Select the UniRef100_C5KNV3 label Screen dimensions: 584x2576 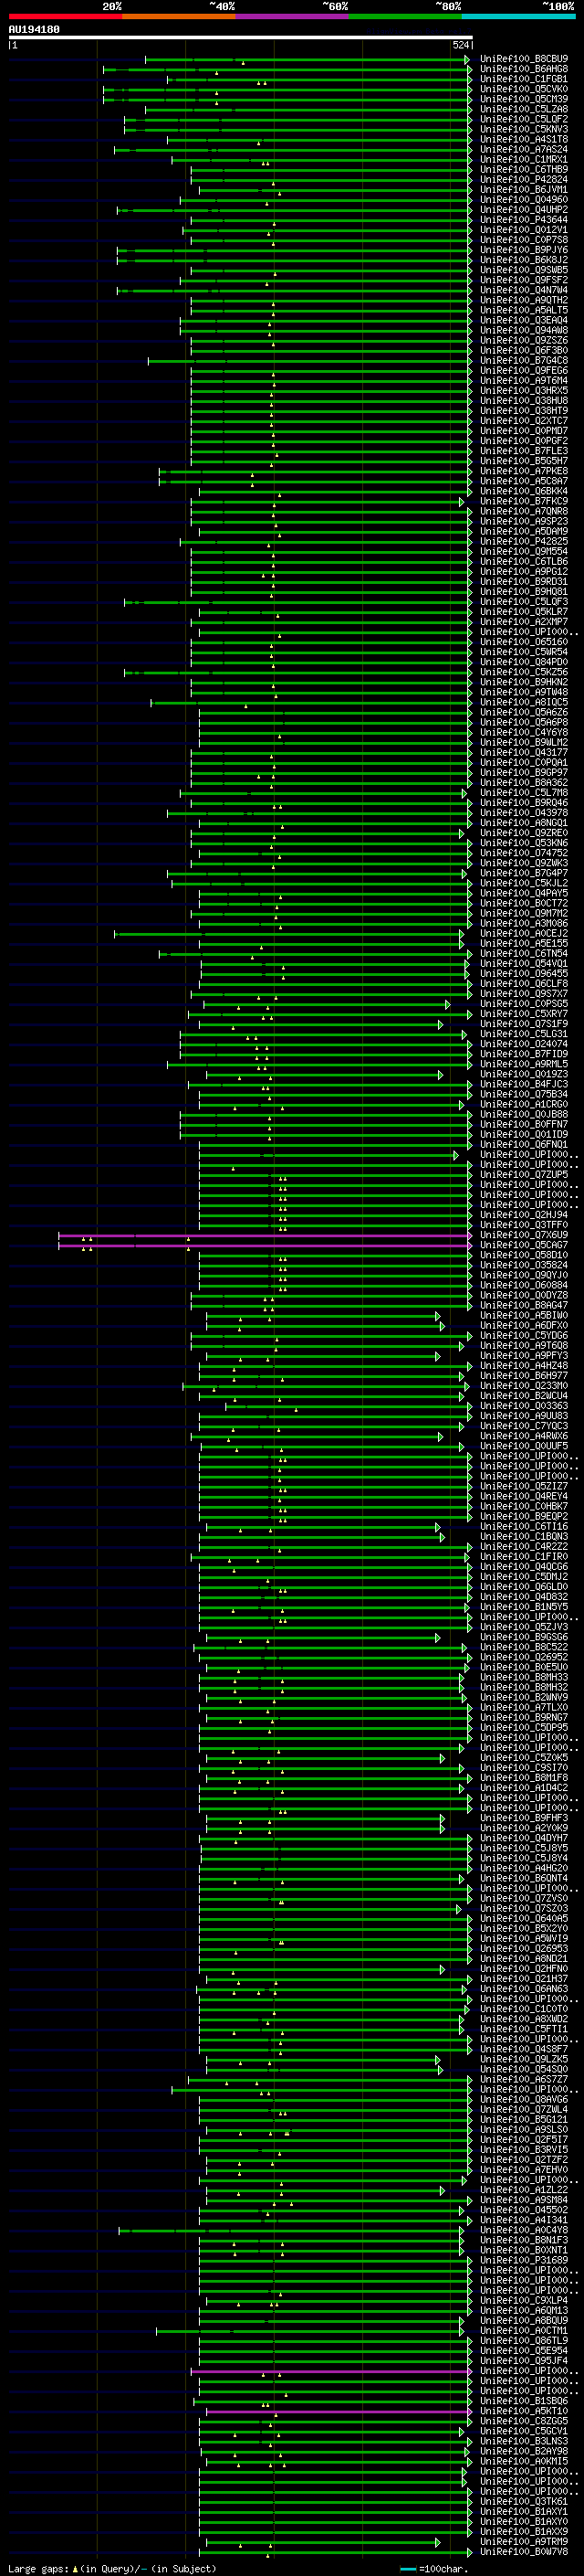pyautogui.click(x=523, y=129)
